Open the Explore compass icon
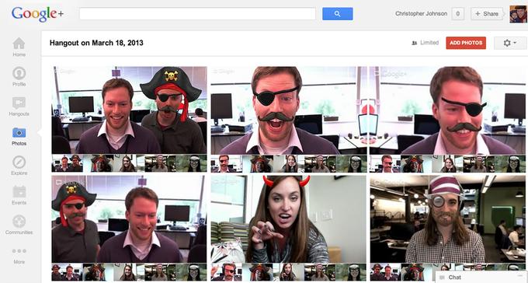This screenshot has height=283, width=528. click(19, 162)
